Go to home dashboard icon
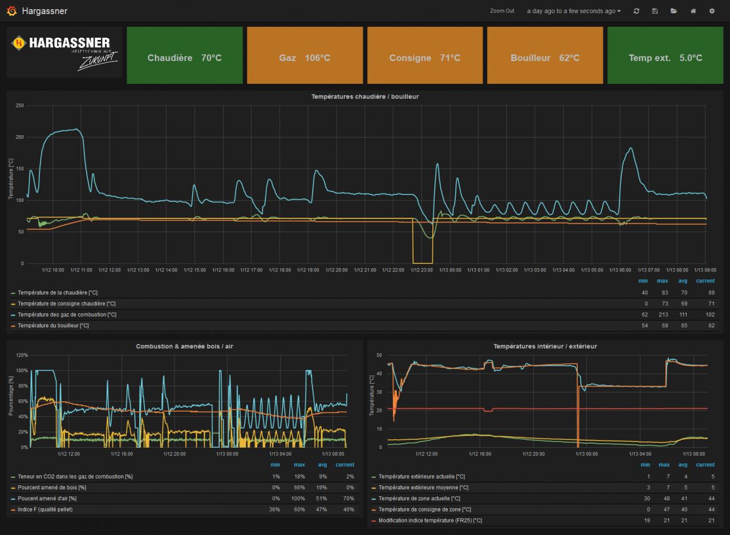The height and width of the screenshot is (535, 730). (x=693, y=11)
